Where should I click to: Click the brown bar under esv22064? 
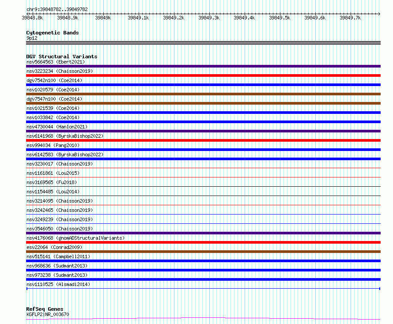(203, 252)
